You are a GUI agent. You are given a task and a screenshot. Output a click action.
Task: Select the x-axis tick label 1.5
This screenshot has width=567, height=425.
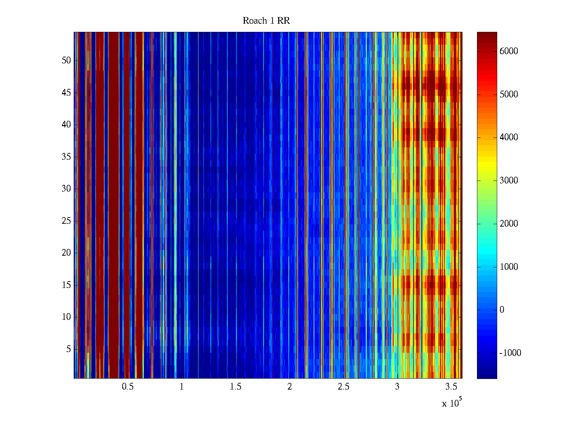pyautogui.click(x=235, y=387)
